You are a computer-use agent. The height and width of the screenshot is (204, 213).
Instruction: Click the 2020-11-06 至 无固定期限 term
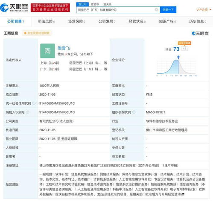click(58, 139)
